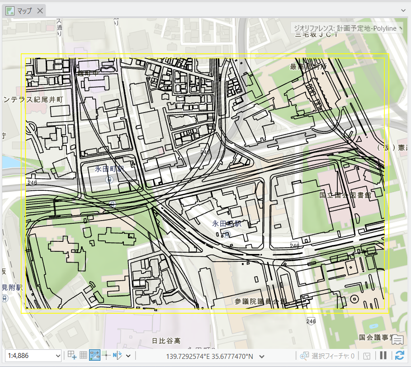
Task: Click the clear selection icon in status bar
Action: click(x=368, y=356)
